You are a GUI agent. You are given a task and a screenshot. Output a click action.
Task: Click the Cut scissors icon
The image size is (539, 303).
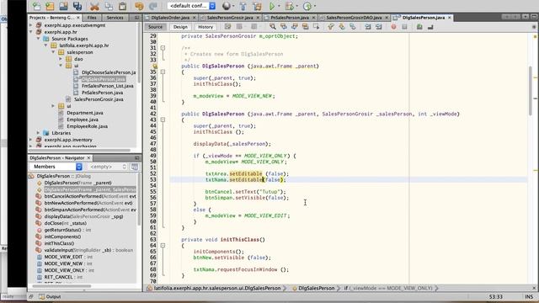click(94, 6)
